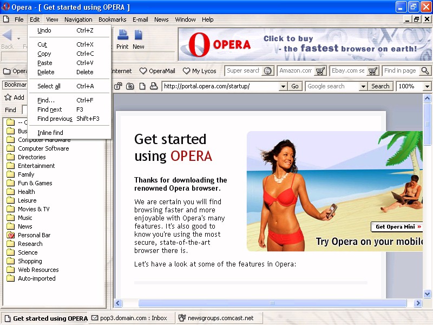Viewport: 433px width, 325px height.
Task: Click the vertical scrollbar up arrow
Action: 427,99
